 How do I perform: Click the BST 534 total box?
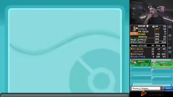tap(160, 42)
